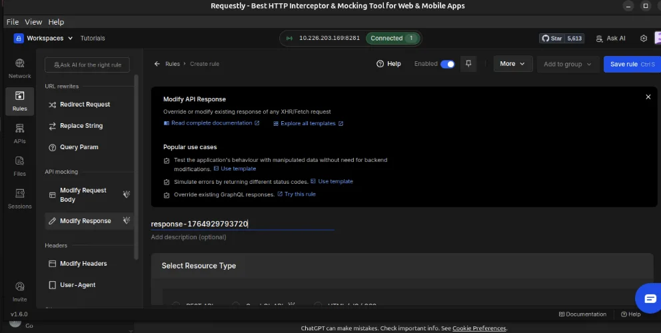661x333 pixels.
Task: Click the rule name input field
Action: pyautogui.click(x=243, y=224)
